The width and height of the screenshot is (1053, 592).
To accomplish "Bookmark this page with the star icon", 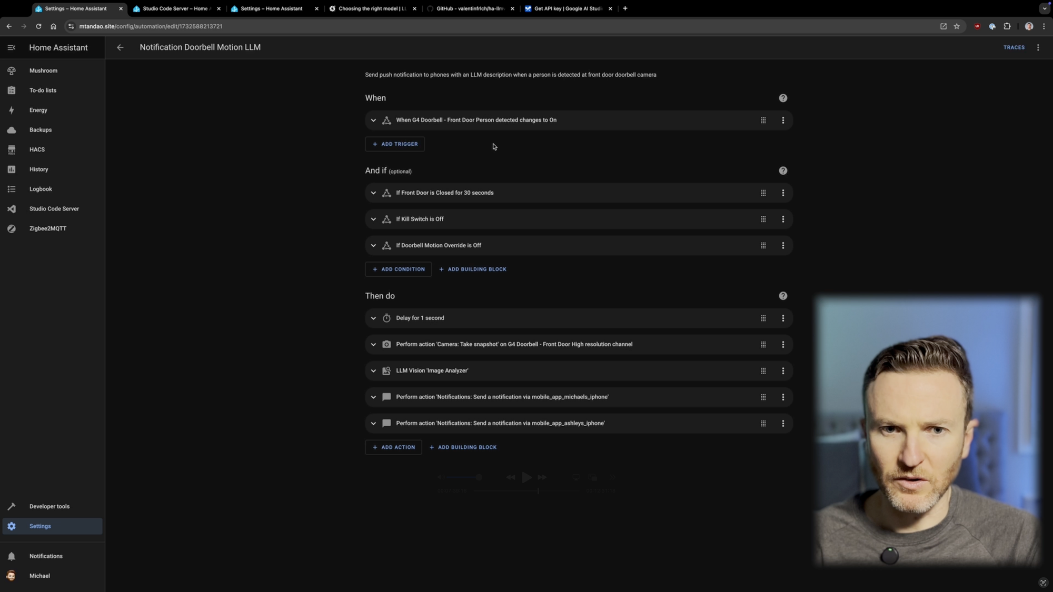I will click(957, 26).
